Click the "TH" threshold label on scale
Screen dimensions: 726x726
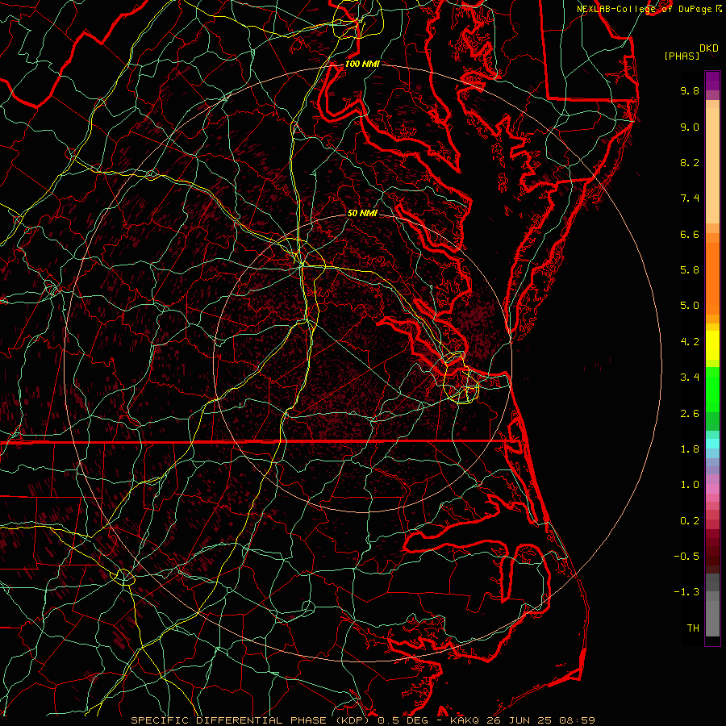tap(693, 628)
